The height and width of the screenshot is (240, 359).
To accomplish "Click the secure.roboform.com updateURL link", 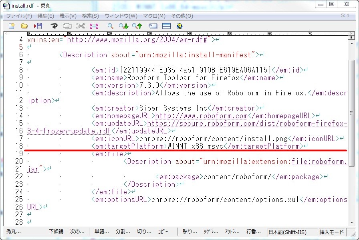I will click(247, 123).
